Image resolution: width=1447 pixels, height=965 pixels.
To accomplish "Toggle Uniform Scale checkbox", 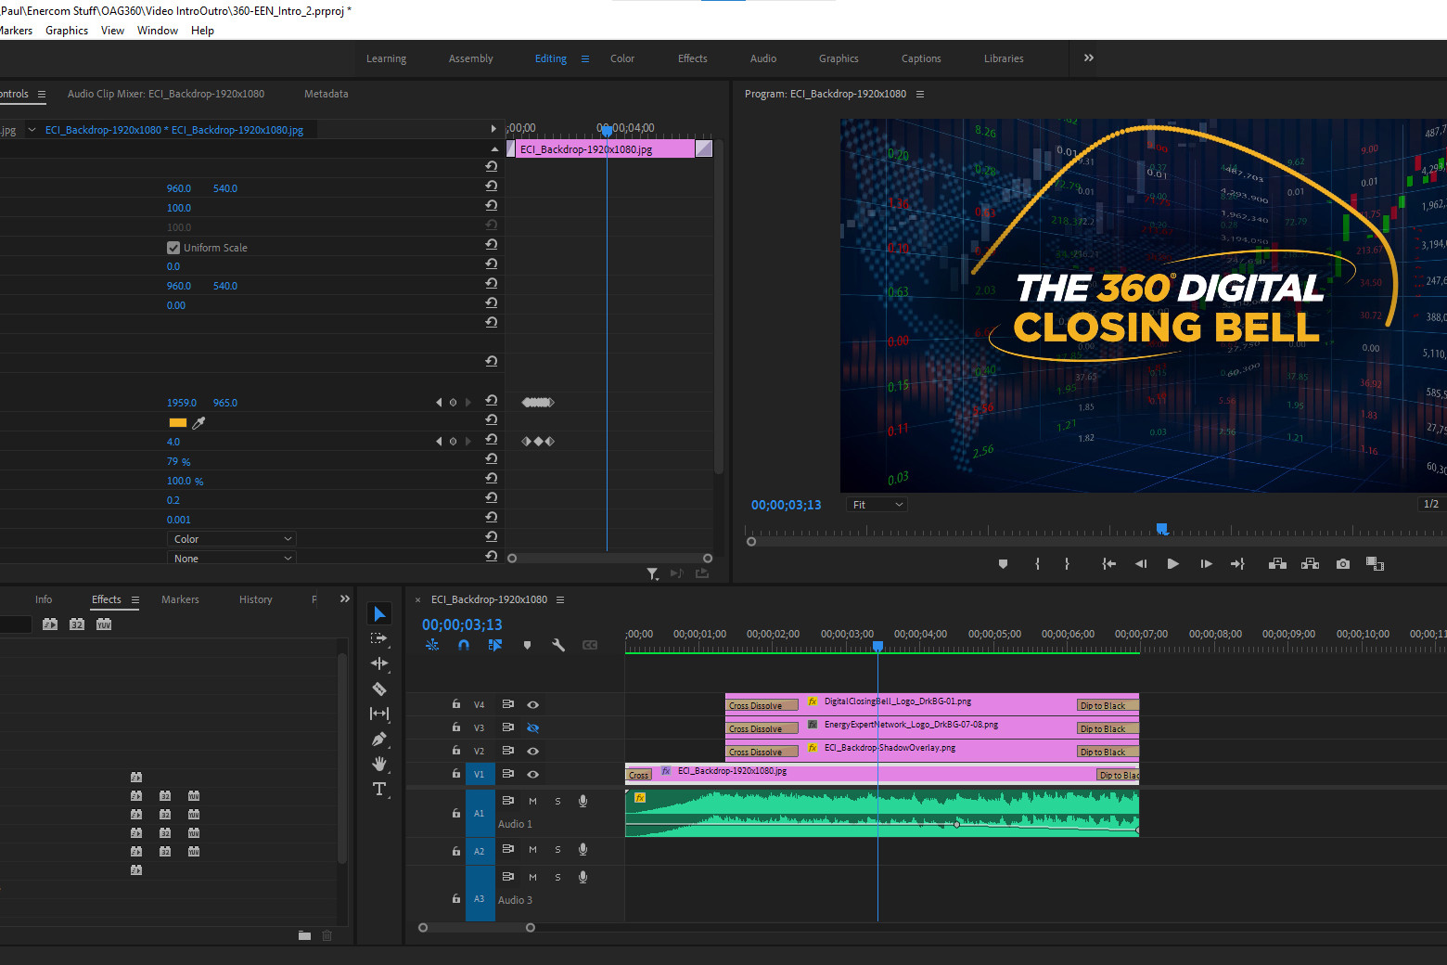I will [173, 248].
